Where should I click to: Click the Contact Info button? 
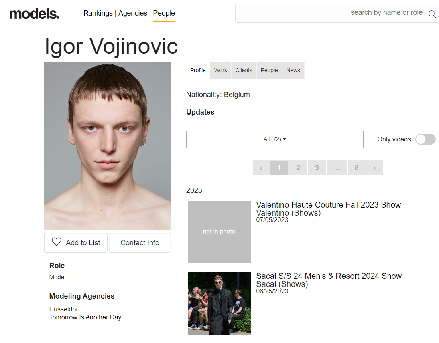tap(140, 243)
